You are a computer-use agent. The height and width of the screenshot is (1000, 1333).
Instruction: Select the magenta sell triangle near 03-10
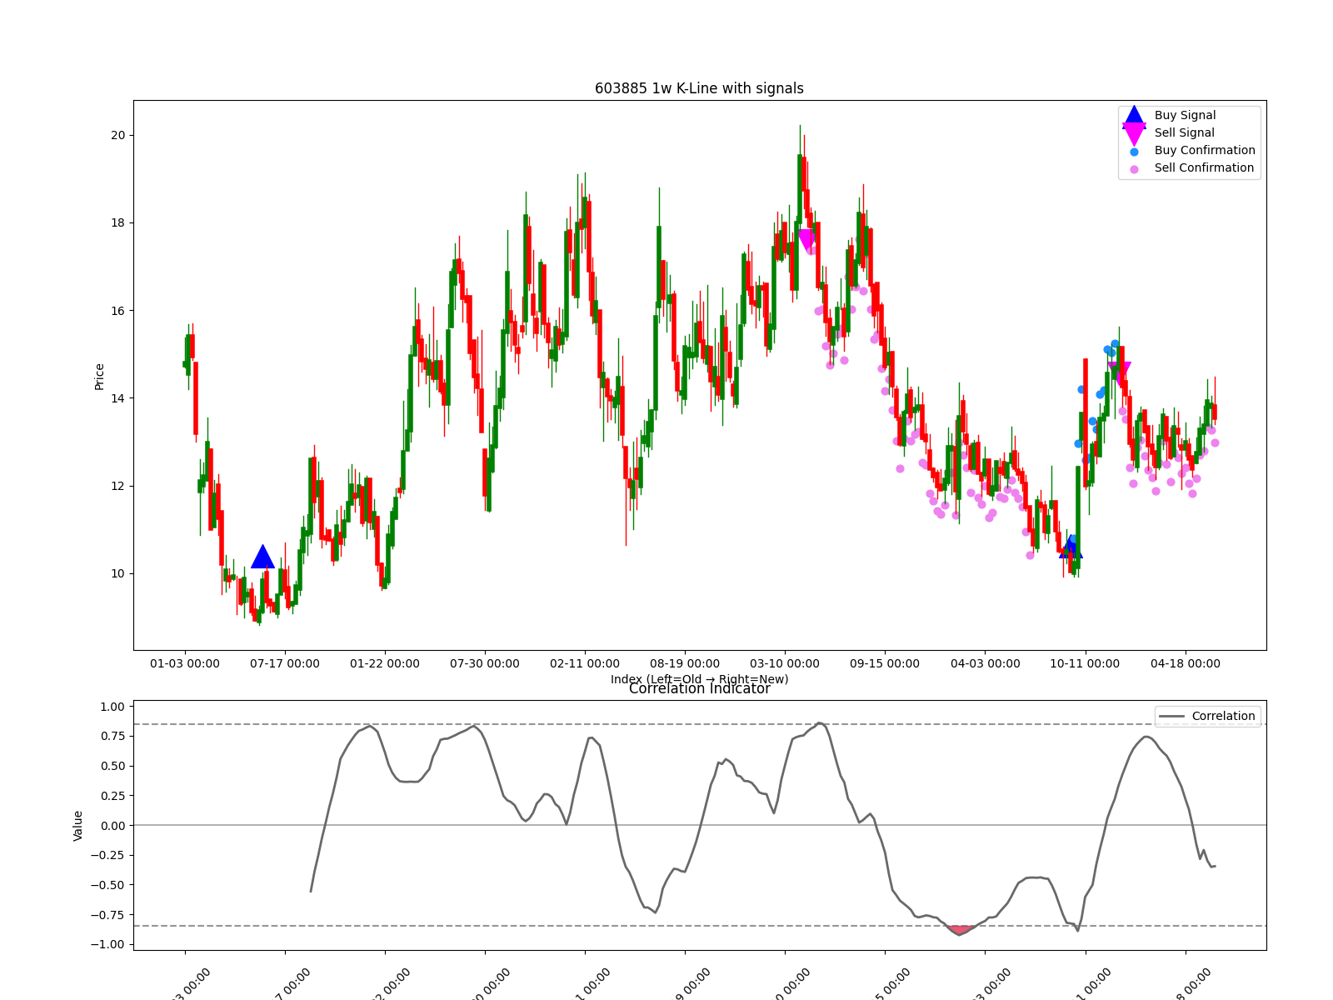[806, 240]
